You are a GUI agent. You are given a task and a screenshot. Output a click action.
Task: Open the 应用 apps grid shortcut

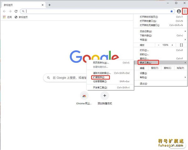click(7, 17)
